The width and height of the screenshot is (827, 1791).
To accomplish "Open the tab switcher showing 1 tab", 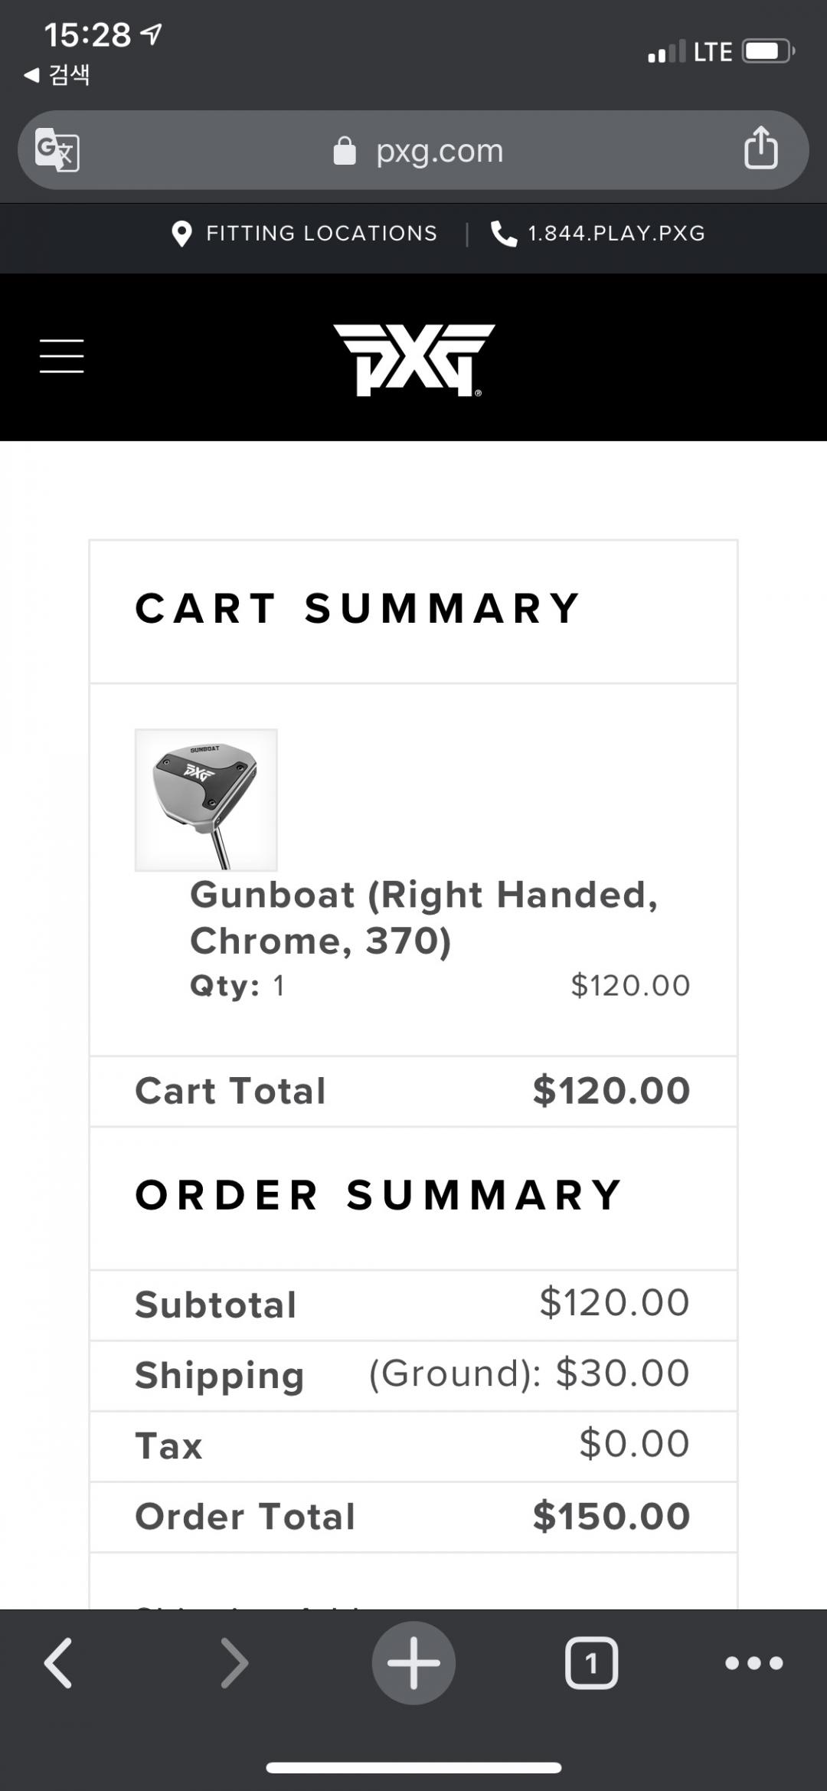I will click(591, 1663).
